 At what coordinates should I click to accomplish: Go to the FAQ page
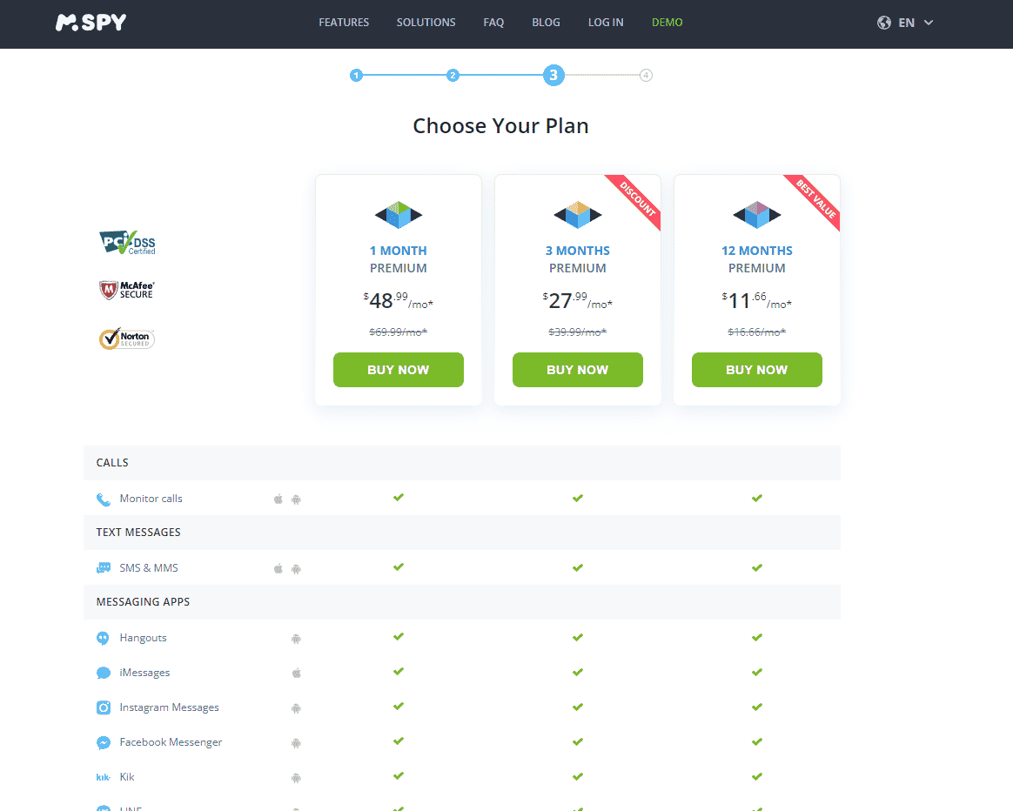493,23
